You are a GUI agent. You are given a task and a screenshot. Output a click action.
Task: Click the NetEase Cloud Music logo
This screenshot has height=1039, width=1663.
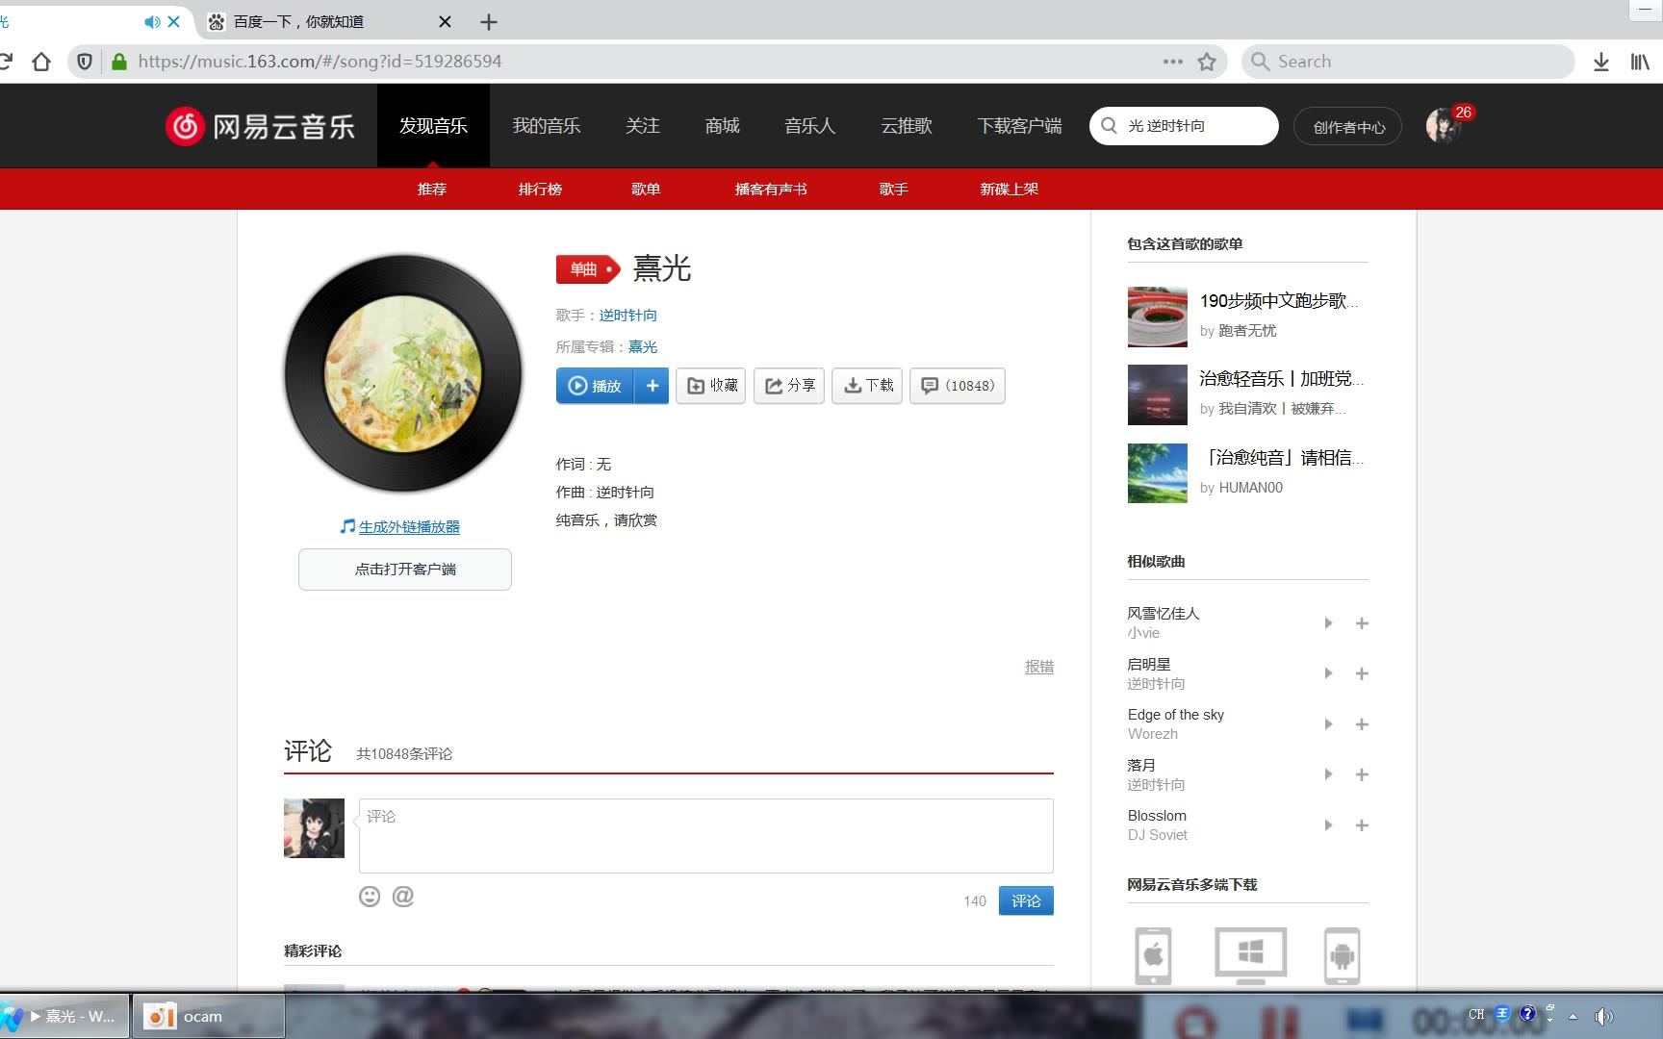tap(261, 126)
